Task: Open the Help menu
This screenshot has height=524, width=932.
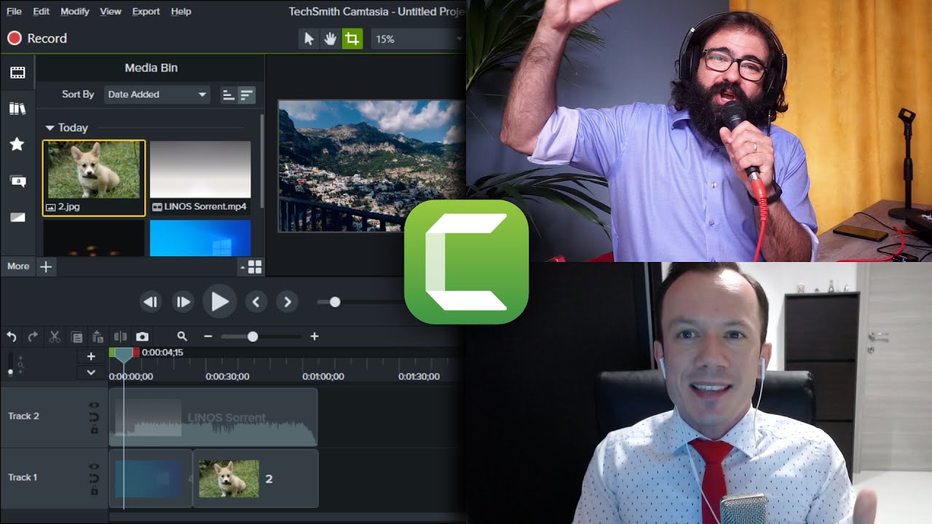Action: click(181, 11)
